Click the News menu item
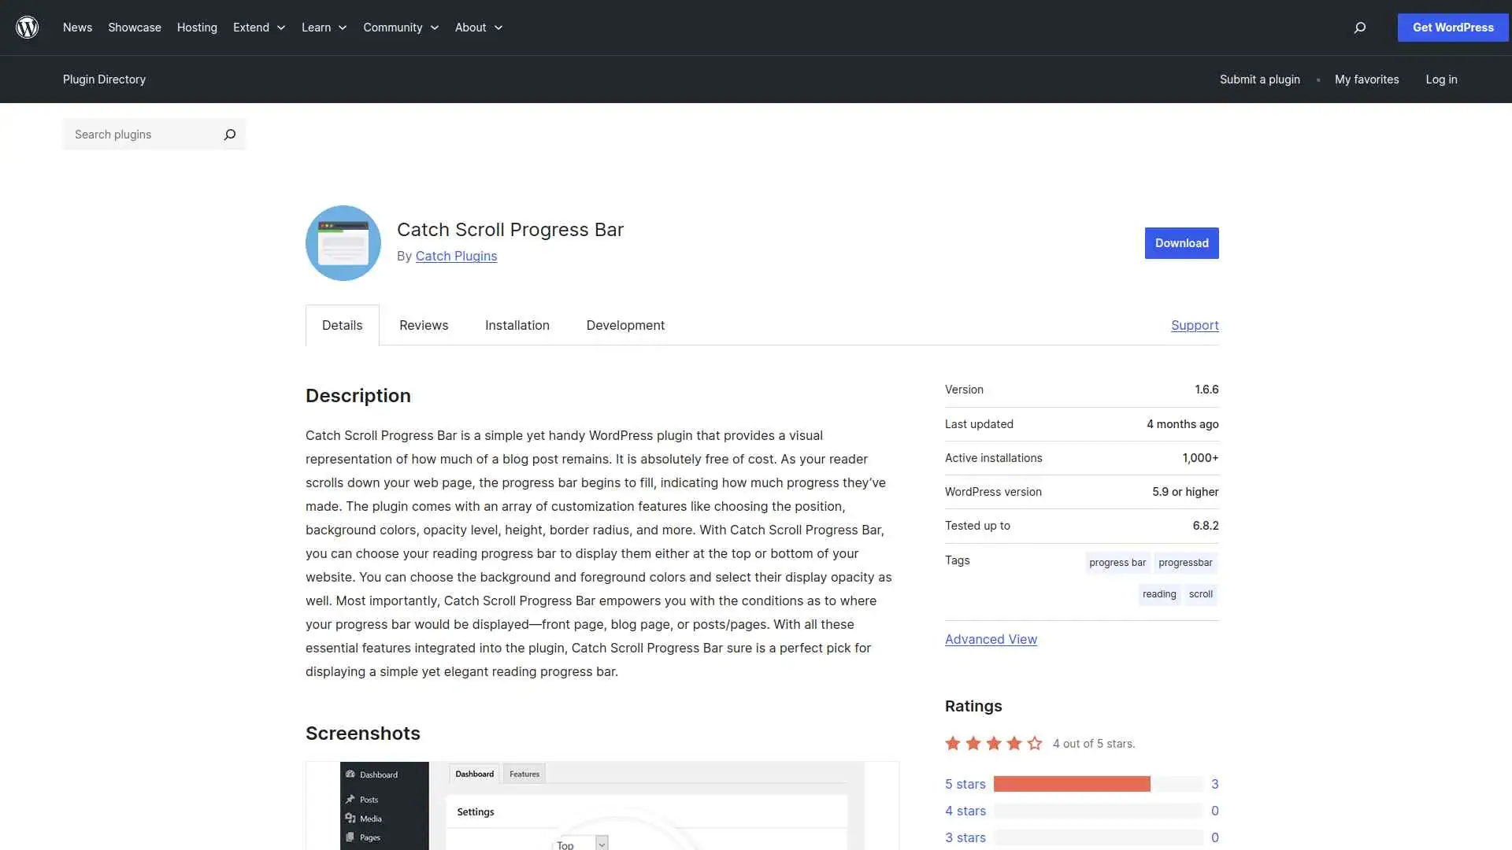1512x850 pixels. 77,28
